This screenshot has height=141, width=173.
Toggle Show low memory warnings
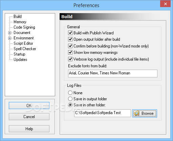70,52
